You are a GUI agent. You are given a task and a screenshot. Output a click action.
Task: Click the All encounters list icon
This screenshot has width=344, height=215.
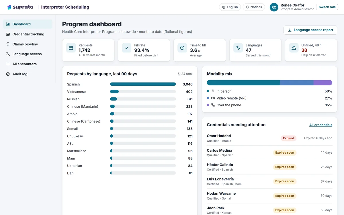(8, 64)
